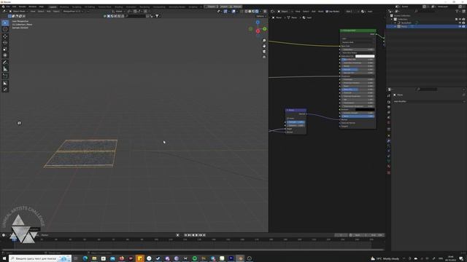Click the Alpha slider on Principled BSDF
467x262 pixels.
358,116
